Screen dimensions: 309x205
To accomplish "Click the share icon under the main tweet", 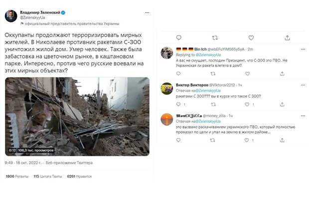I will [287, 38].
